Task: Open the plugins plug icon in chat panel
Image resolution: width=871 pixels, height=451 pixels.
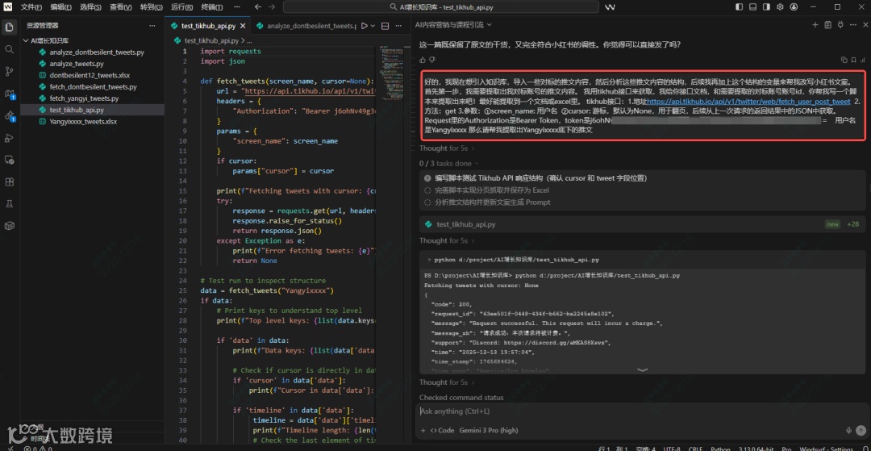Action: coord(840,25)
